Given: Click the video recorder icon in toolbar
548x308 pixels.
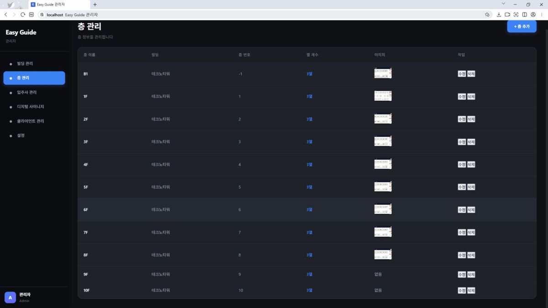Looking at the screenshot, I should 507,15.
